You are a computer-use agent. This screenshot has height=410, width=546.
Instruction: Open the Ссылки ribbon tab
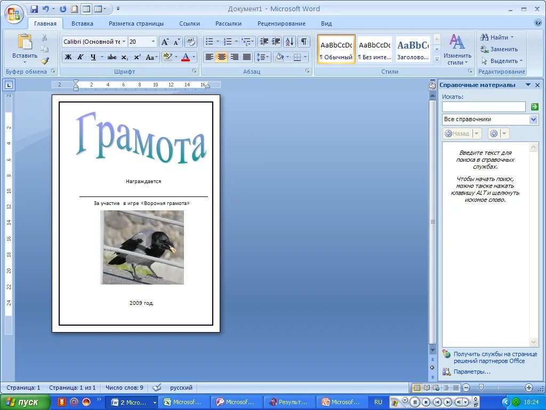(x=189, y=23)
